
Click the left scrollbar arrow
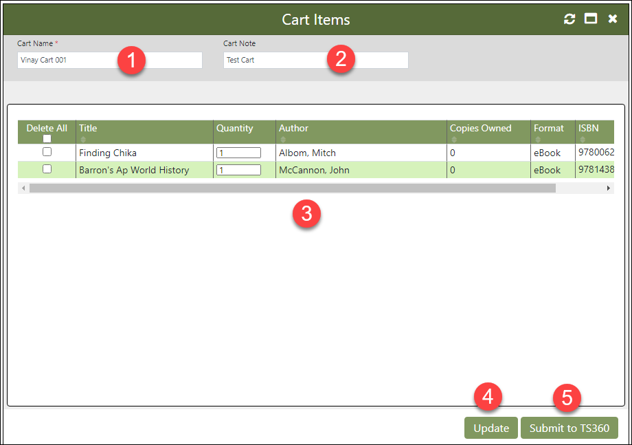tap(23, 187)
